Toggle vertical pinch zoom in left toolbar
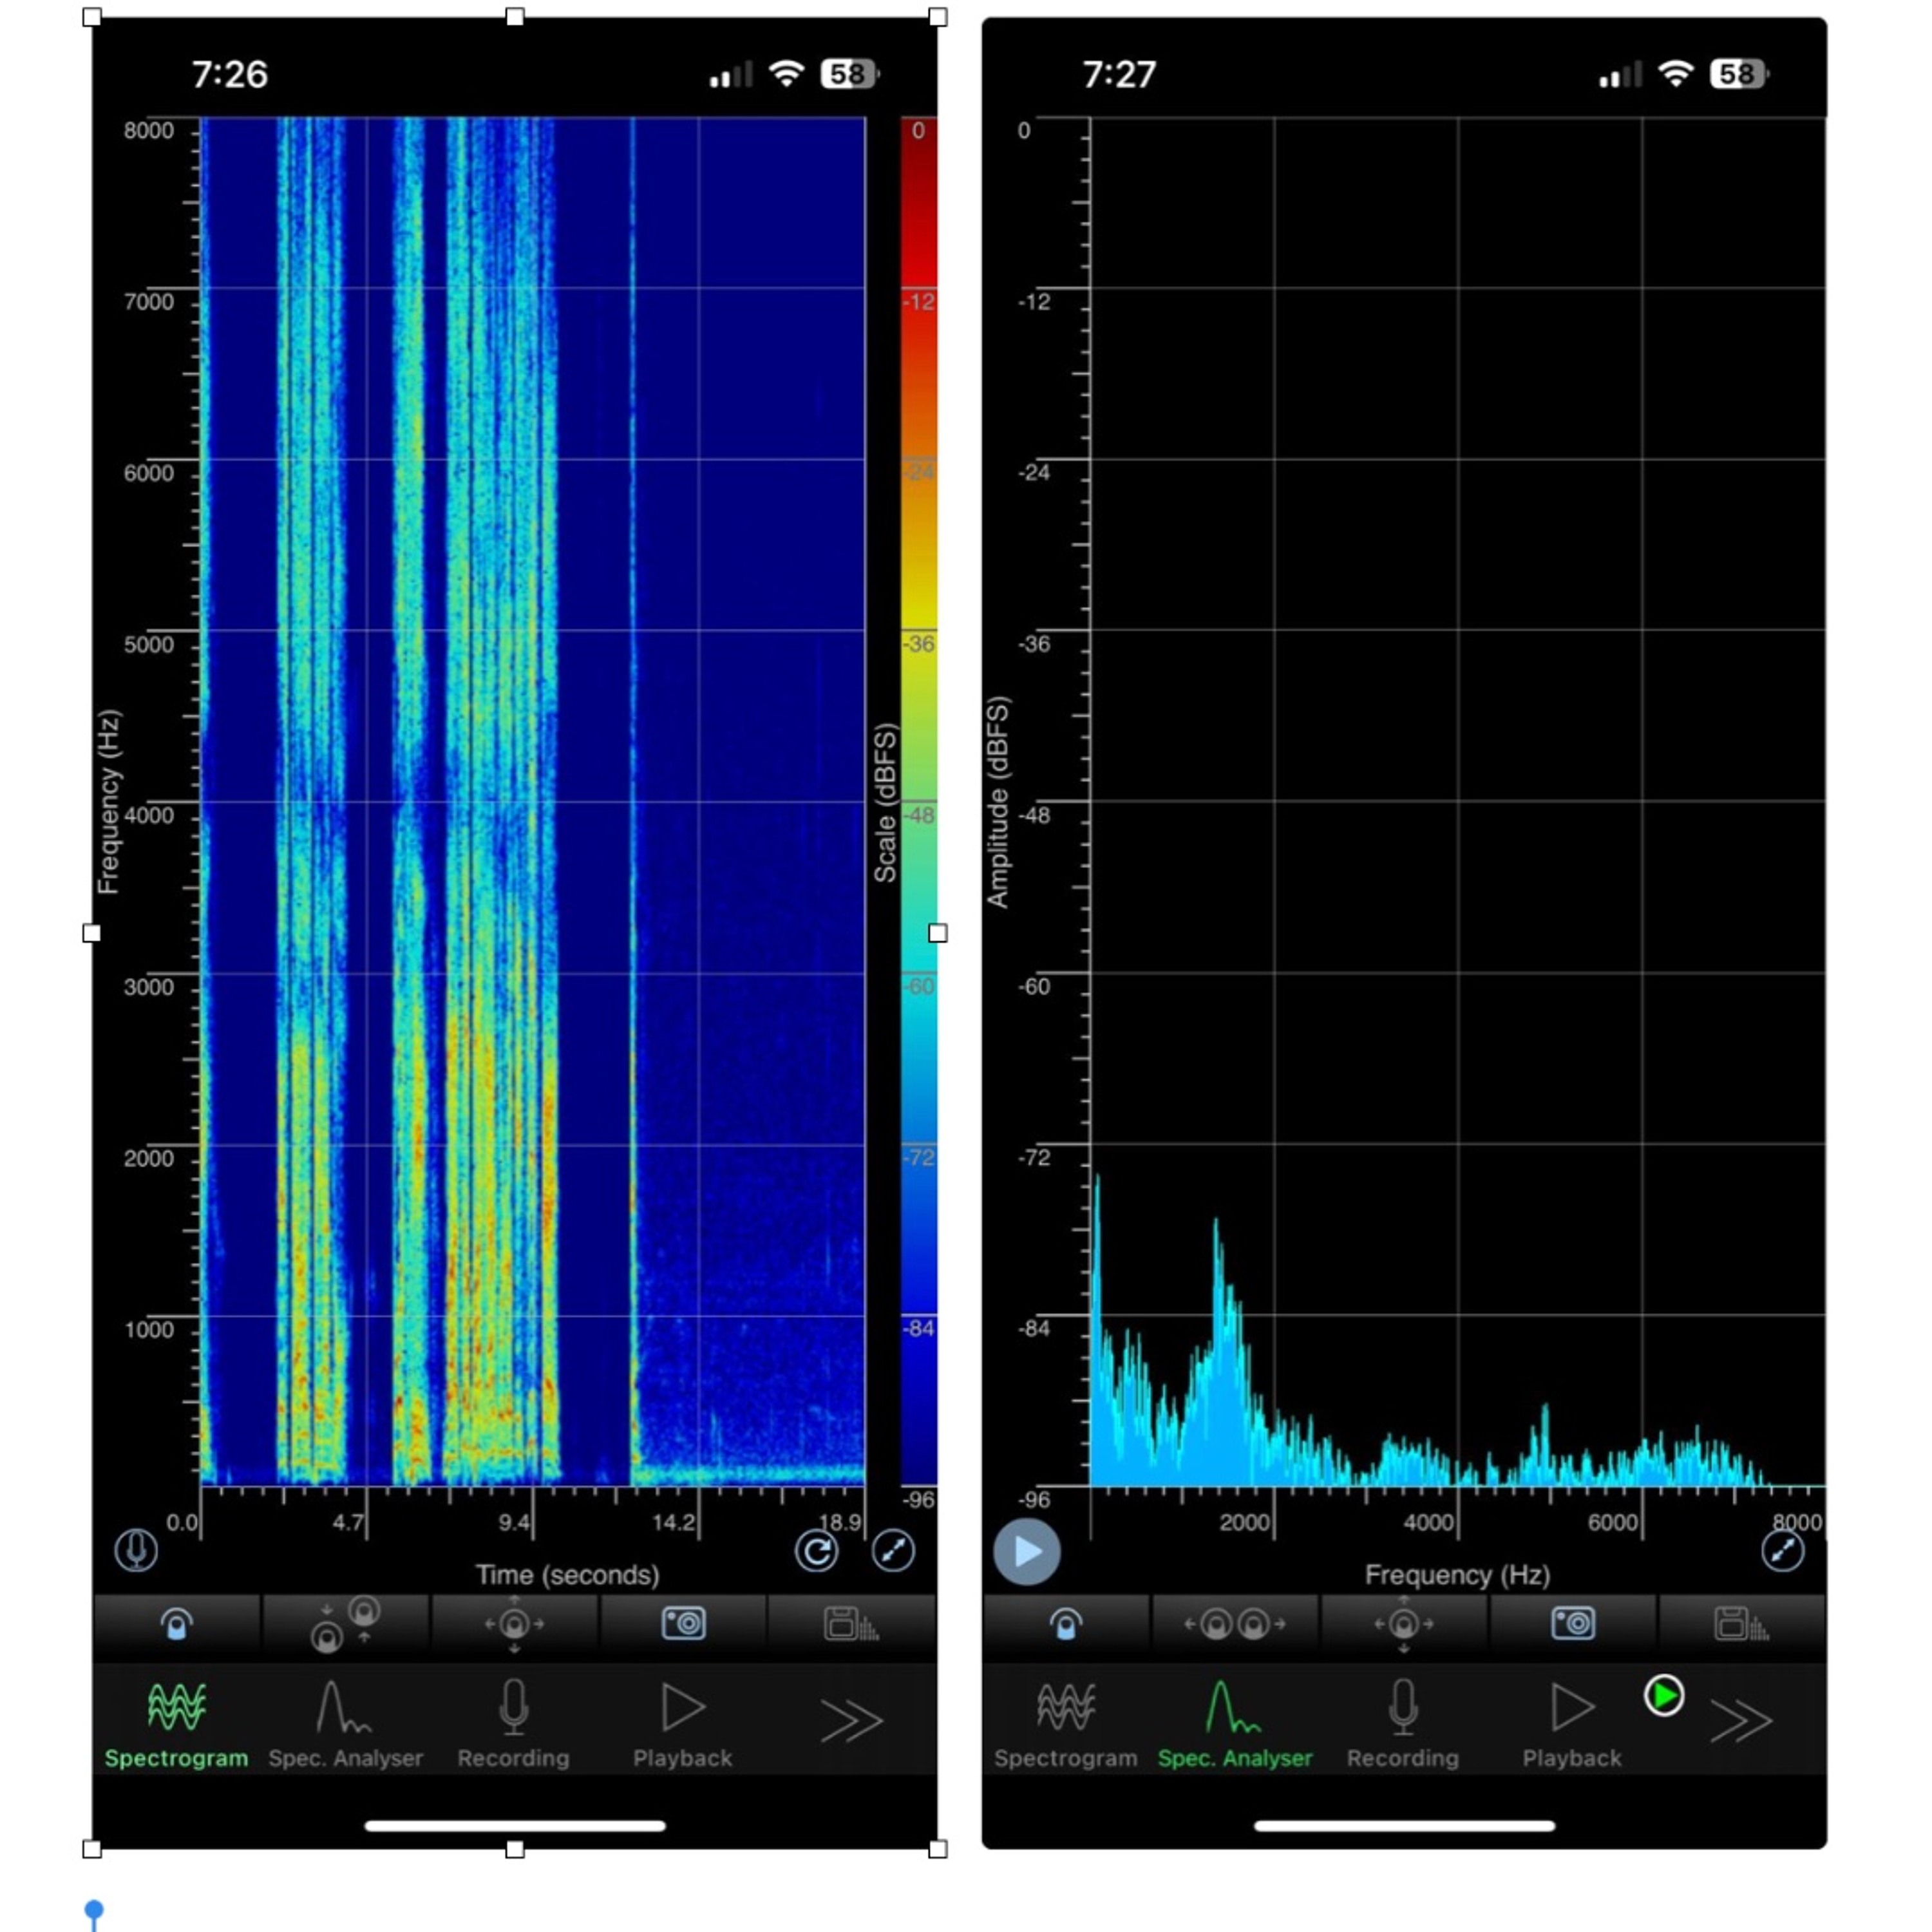Viewport: 1932px width, 1932px height. (x=345, y=1624)
